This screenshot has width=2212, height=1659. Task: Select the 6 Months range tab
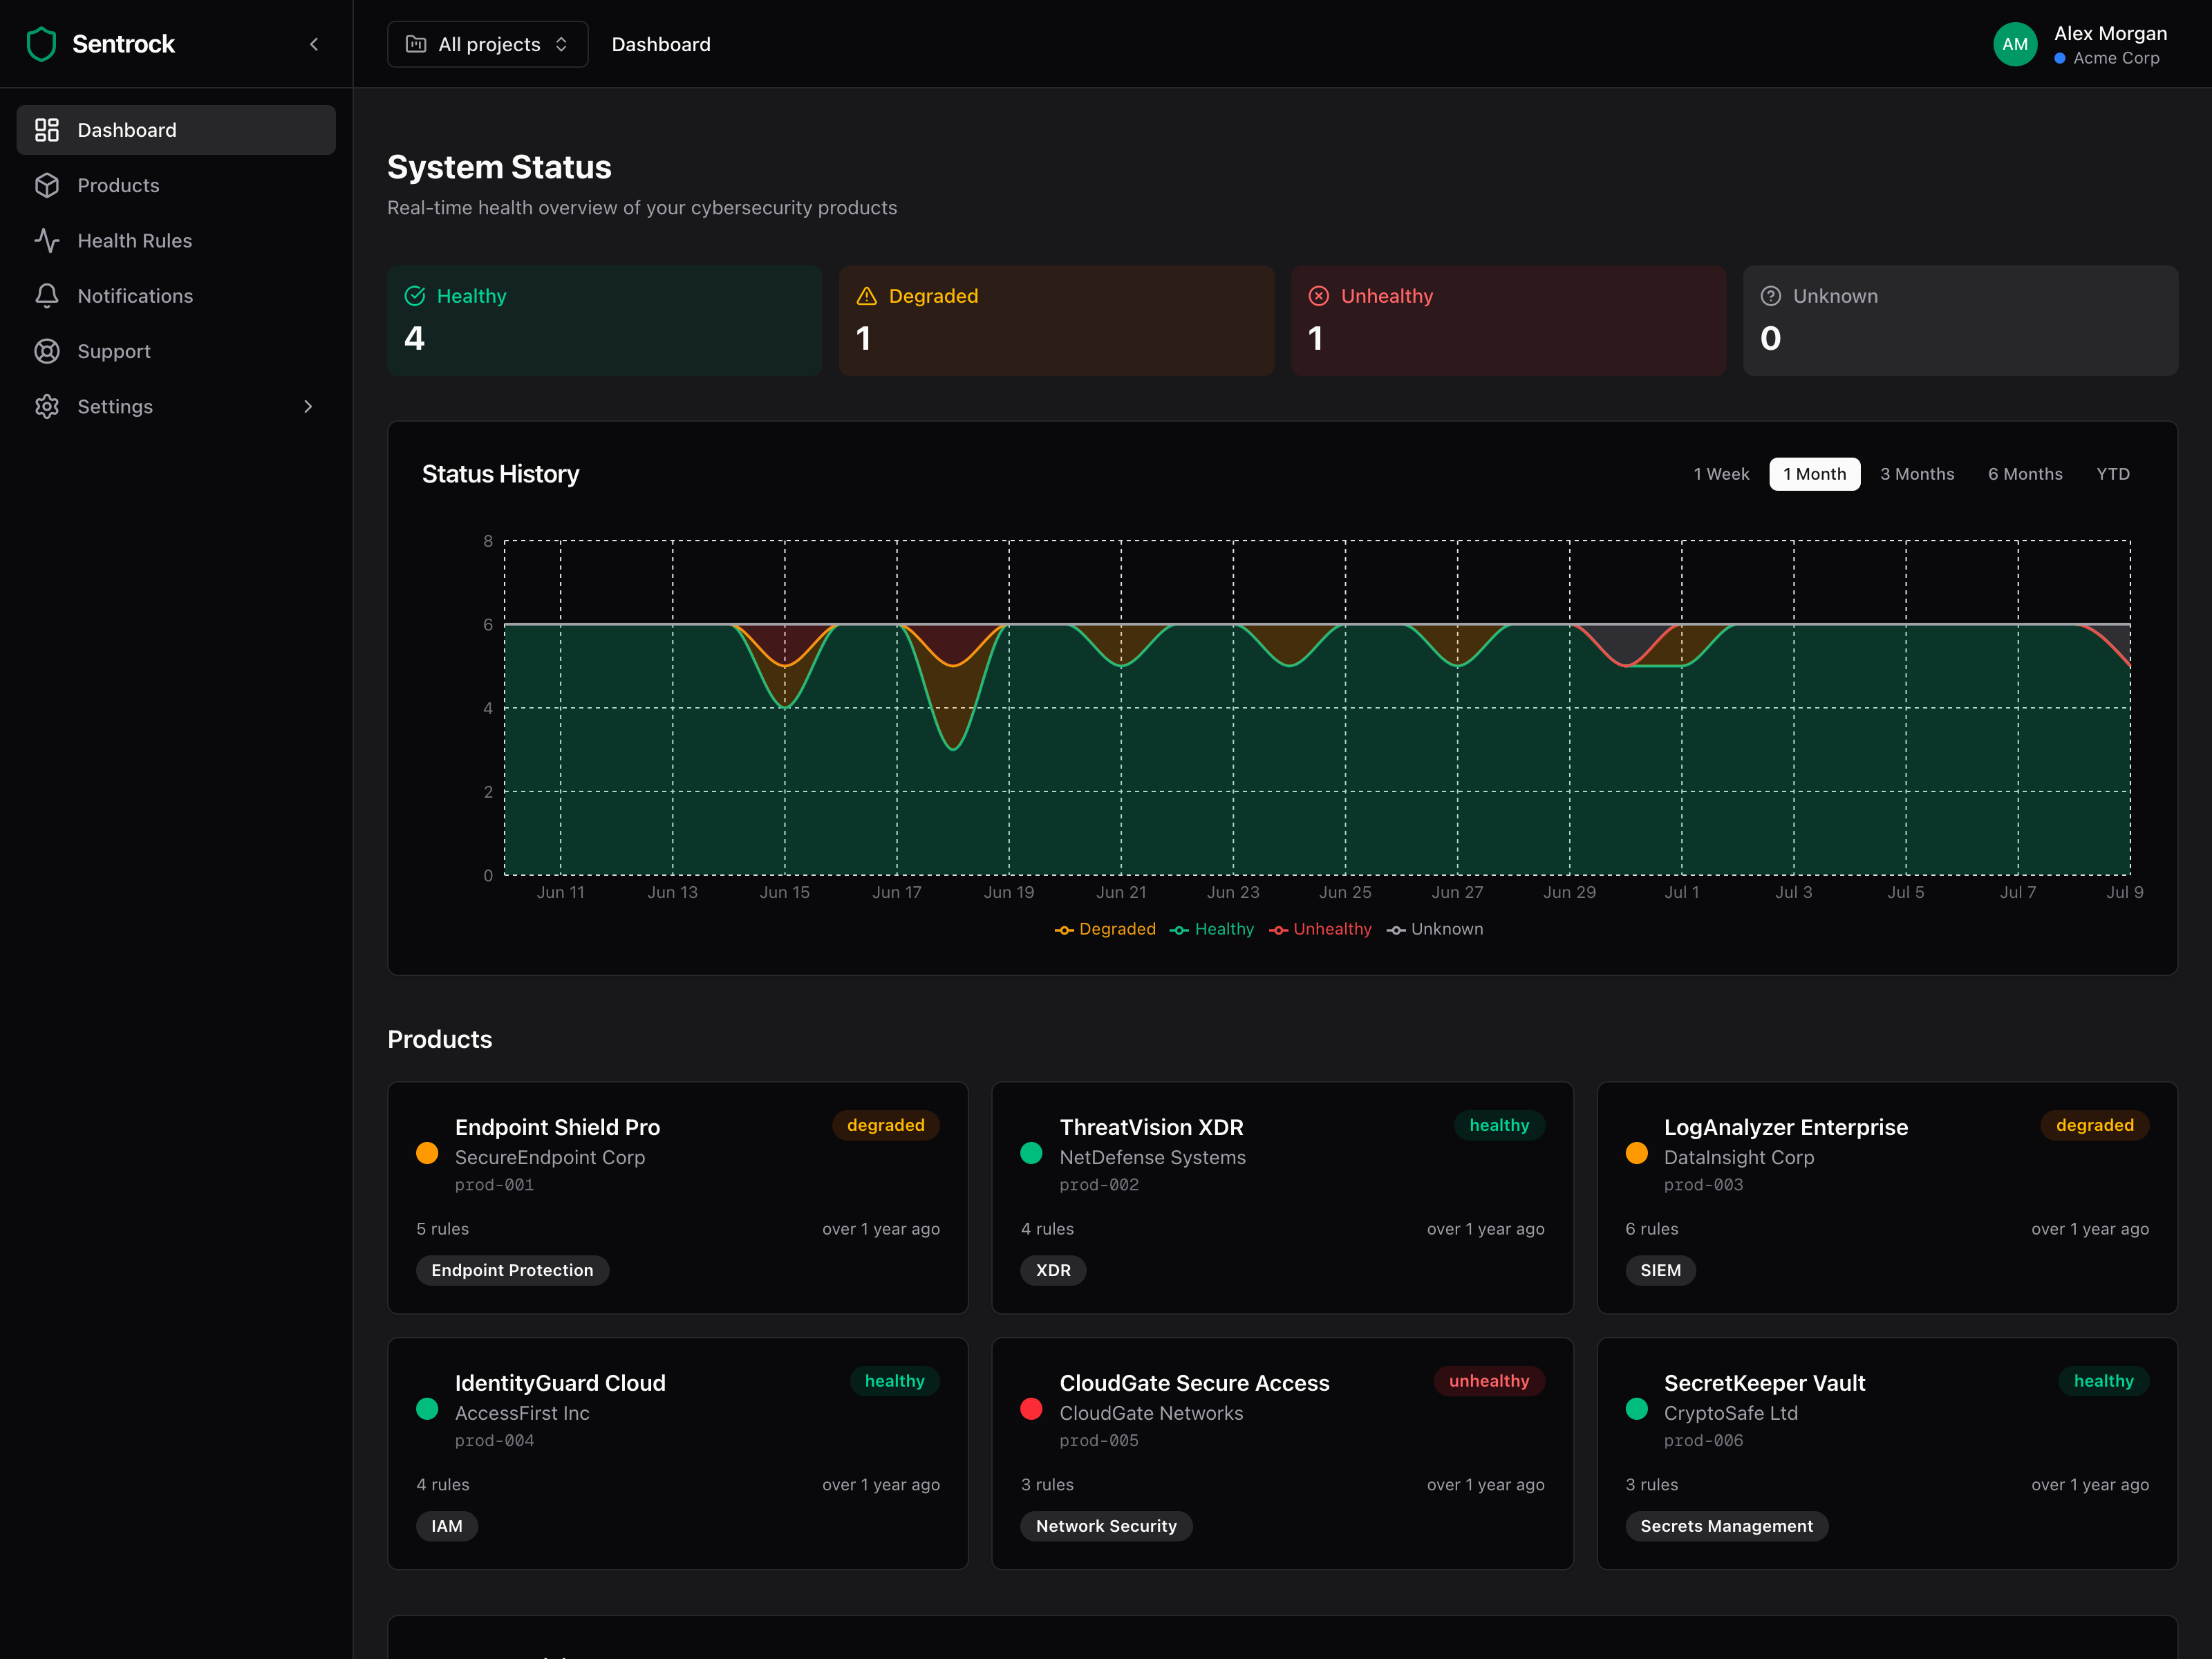coord(2025,474)
